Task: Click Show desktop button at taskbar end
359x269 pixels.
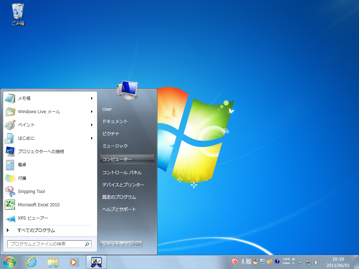Action: [x=356, y=262]
